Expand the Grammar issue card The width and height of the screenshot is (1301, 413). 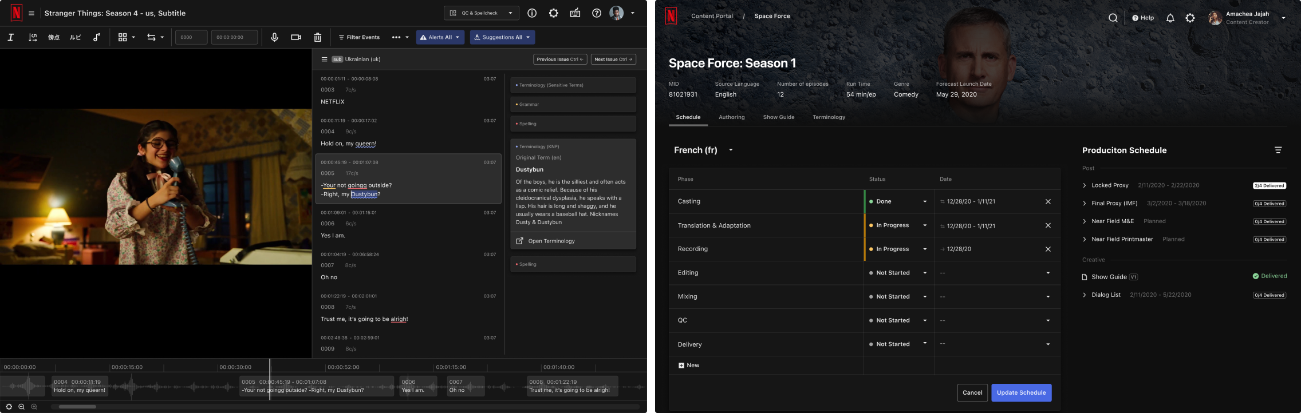[573, 105]
